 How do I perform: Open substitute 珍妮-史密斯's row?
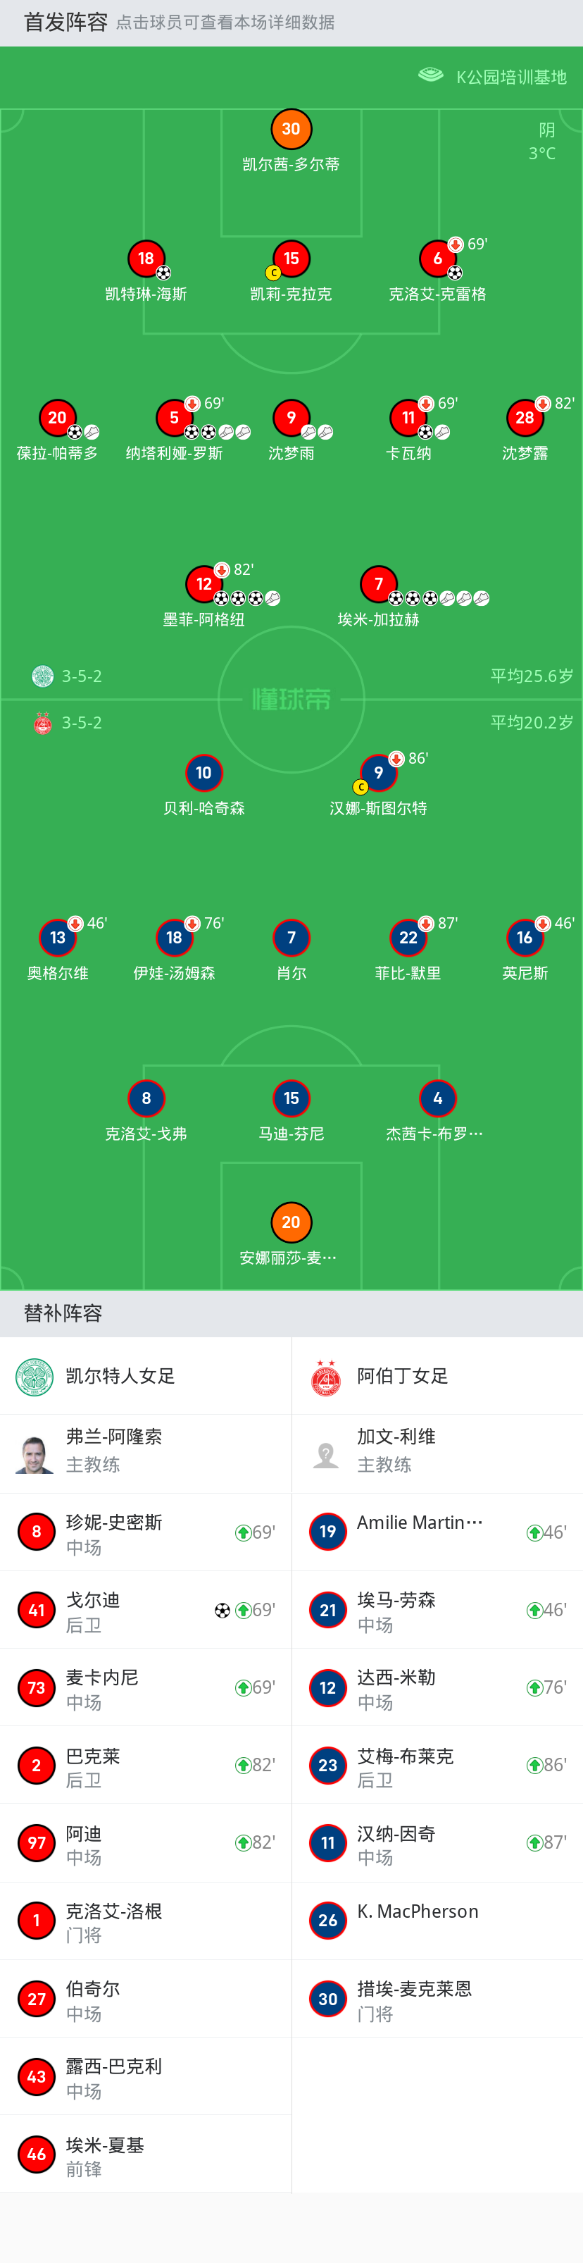coord(146,1533)
